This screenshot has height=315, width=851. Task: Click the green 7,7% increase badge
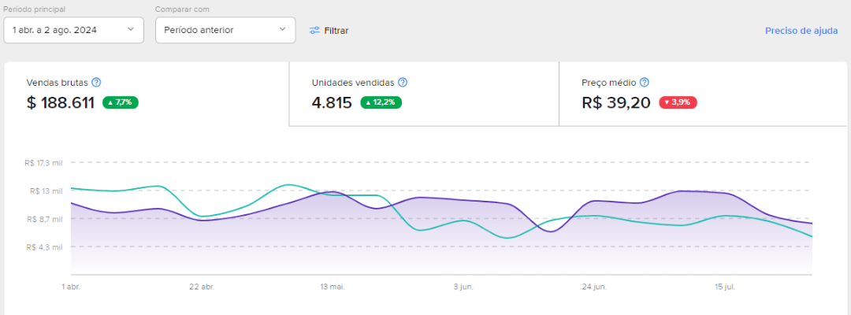121,102
